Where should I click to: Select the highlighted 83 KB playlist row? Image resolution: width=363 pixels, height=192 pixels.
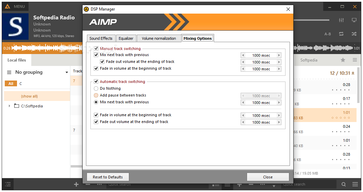(x=326, y=115)
